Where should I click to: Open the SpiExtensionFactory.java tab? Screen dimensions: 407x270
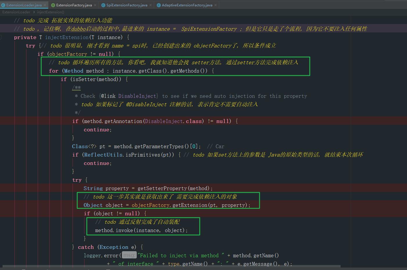(x=127, y=5)
